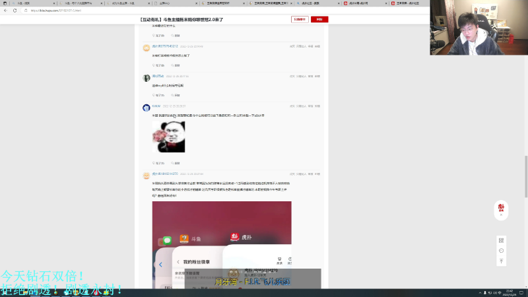The height and width of the screenshot is (297, 528).
Task: Click the red reply button in the sticky header
Action: click(319, 20)
